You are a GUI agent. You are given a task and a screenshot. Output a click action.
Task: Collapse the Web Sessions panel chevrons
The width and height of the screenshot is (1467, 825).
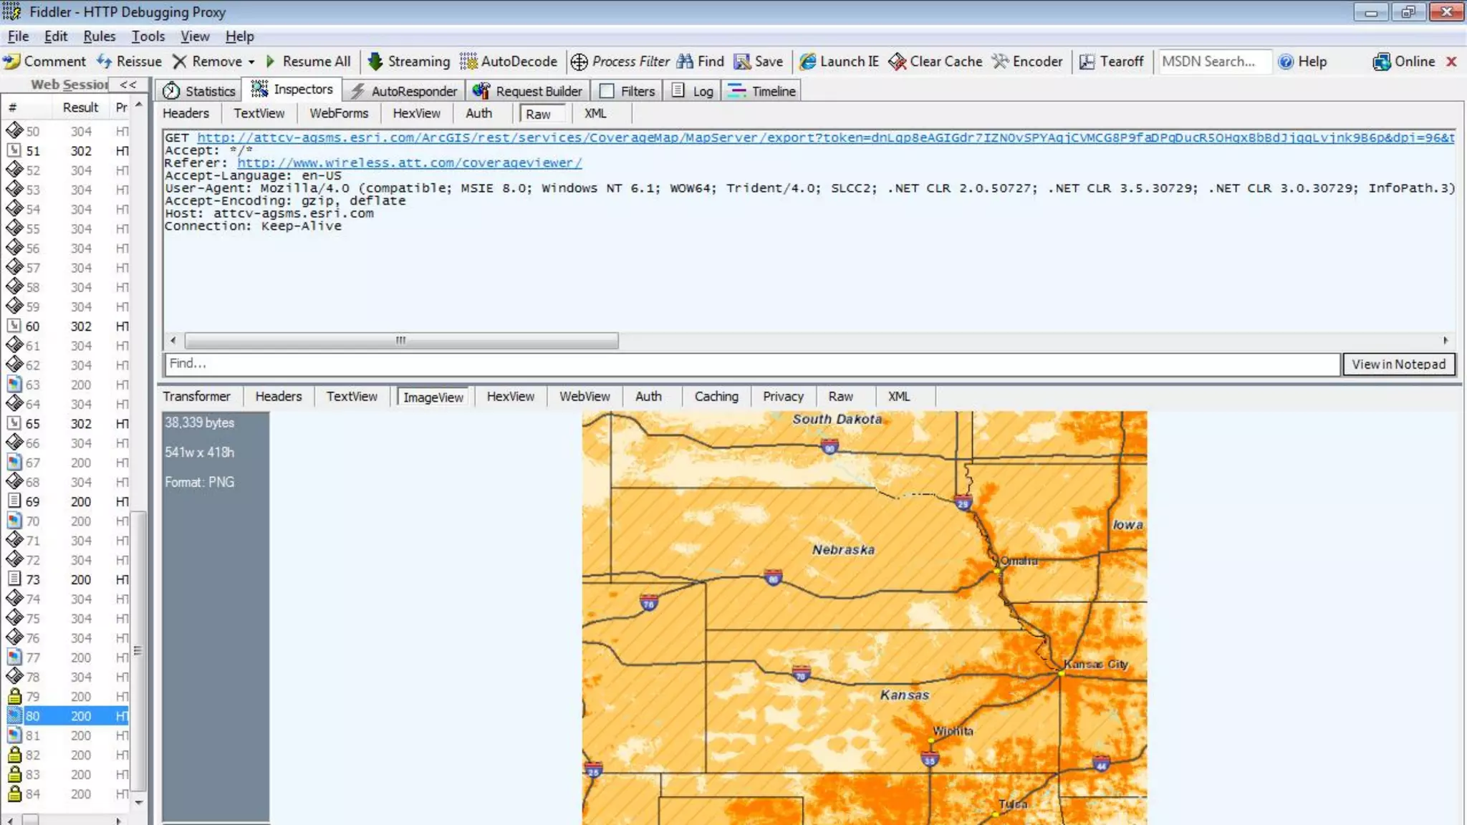(128, 85)
